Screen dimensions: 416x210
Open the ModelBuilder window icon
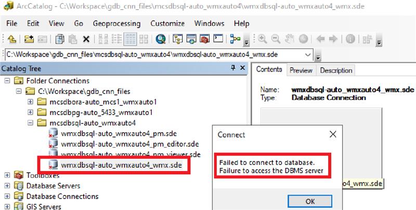pos(236,39)
